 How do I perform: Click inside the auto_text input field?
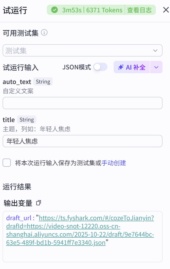[x=82, y=103]
